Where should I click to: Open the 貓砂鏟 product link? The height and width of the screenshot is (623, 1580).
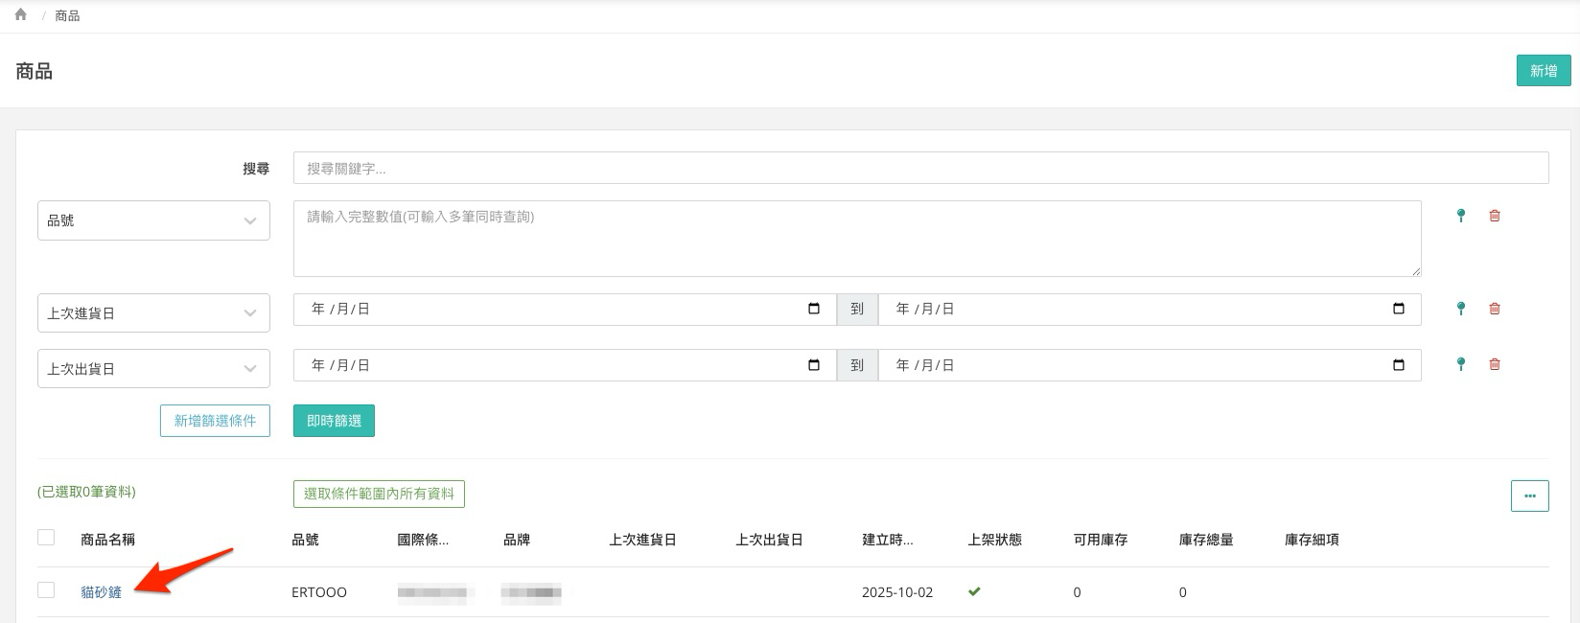(102, 592)
